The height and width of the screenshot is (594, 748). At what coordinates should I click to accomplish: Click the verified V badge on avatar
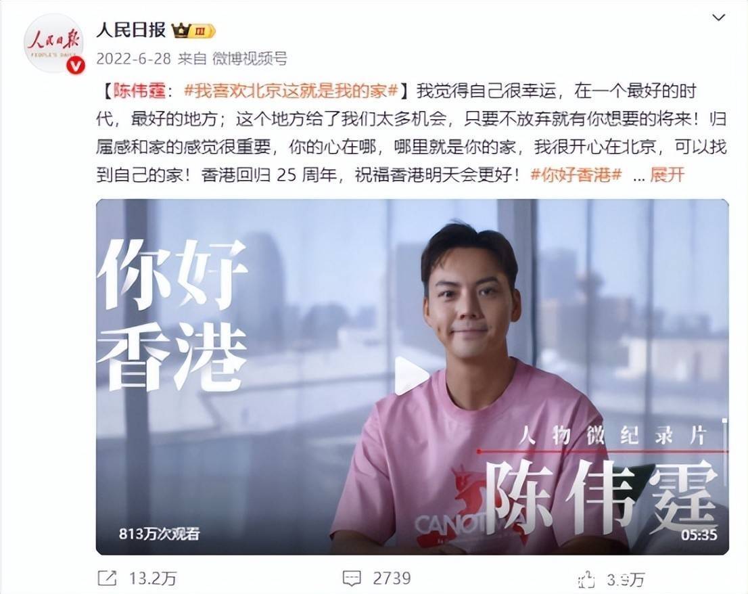click(x=75, y=66)
